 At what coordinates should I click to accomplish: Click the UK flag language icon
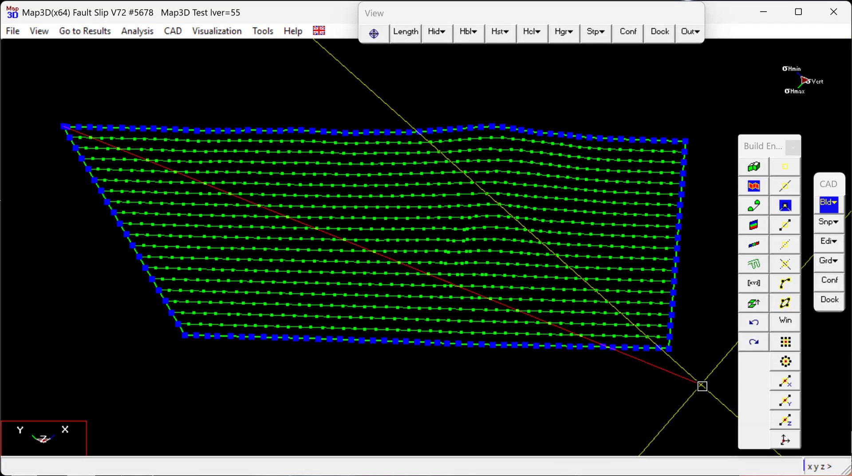click(319, 31)
